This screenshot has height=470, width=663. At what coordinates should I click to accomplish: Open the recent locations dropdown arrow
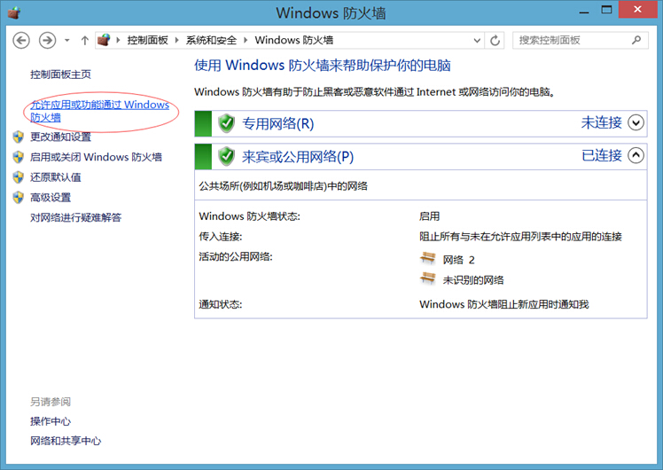[66, 41]
